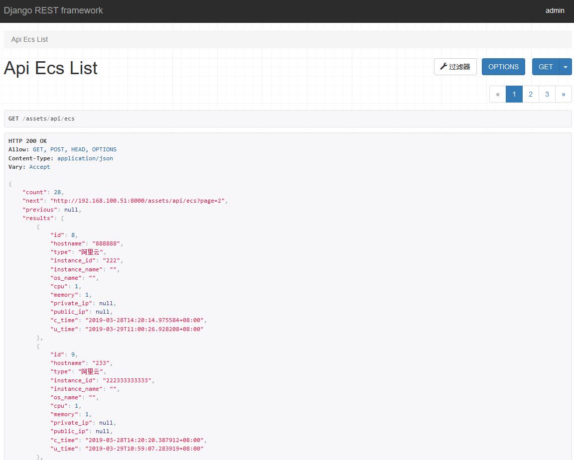Click hostname value "233"

click(101, 363)
